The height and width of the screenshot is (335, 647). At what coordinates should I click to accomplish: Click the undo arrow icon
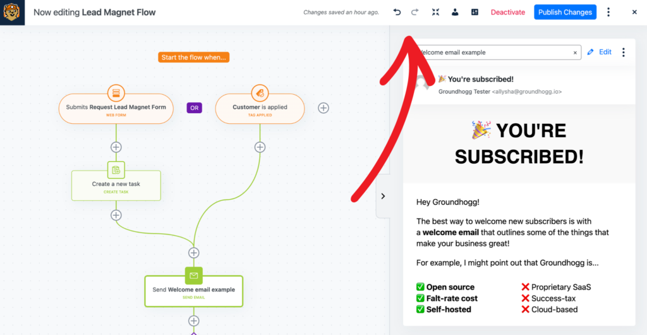[397, 13]
